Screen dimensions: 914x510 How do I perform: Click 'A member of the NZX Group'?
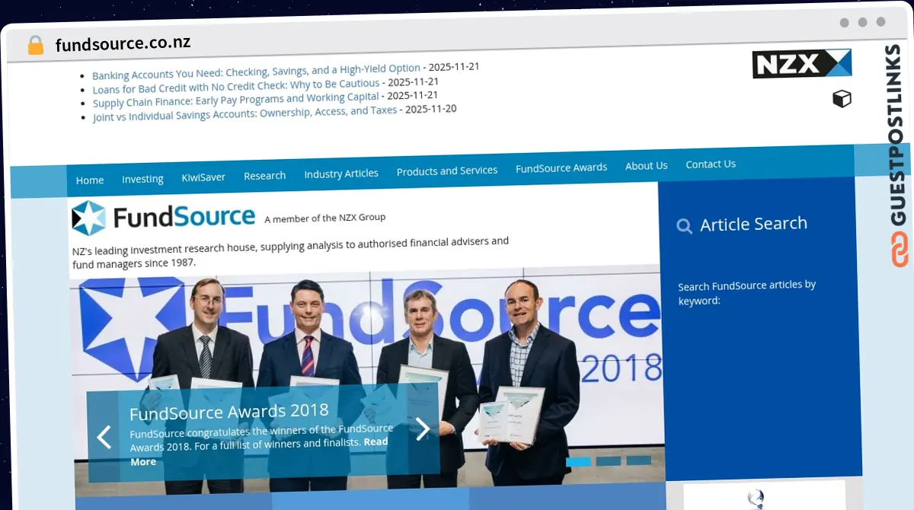coord(325,218)
